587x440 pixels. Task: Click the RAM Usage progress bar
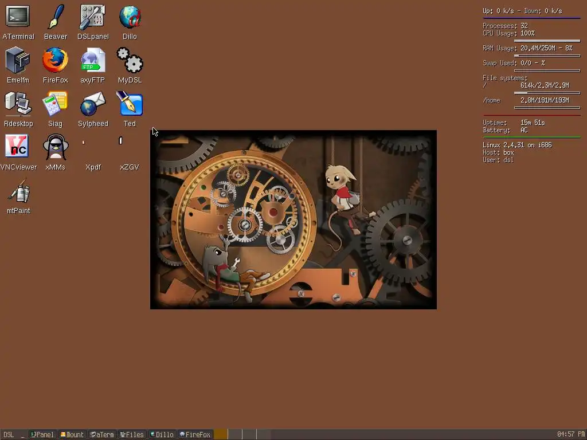[x=547, y=56]
